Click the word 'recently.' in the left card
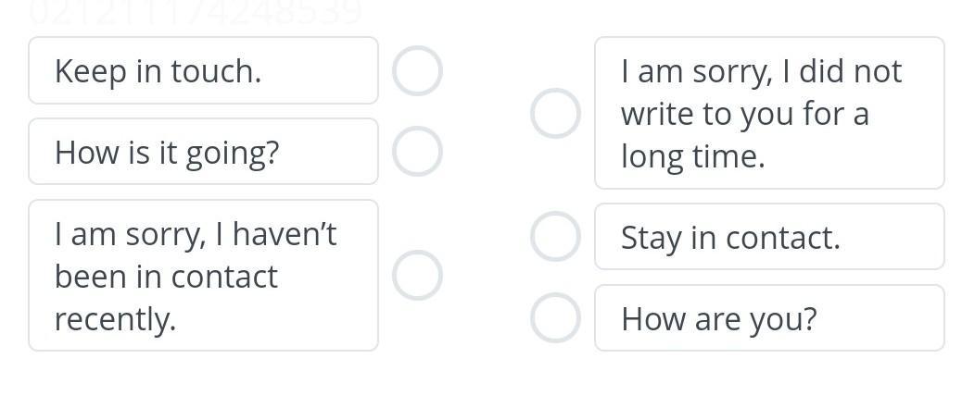Screen dimensions: 962x408 (115, 318)
